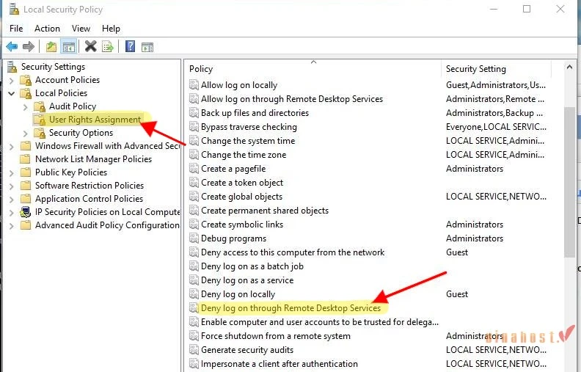Image resolution: width=581 pixels, height=372 pixels.
Task: Click the Security Settings root node icon
Action: coord(12,67)
